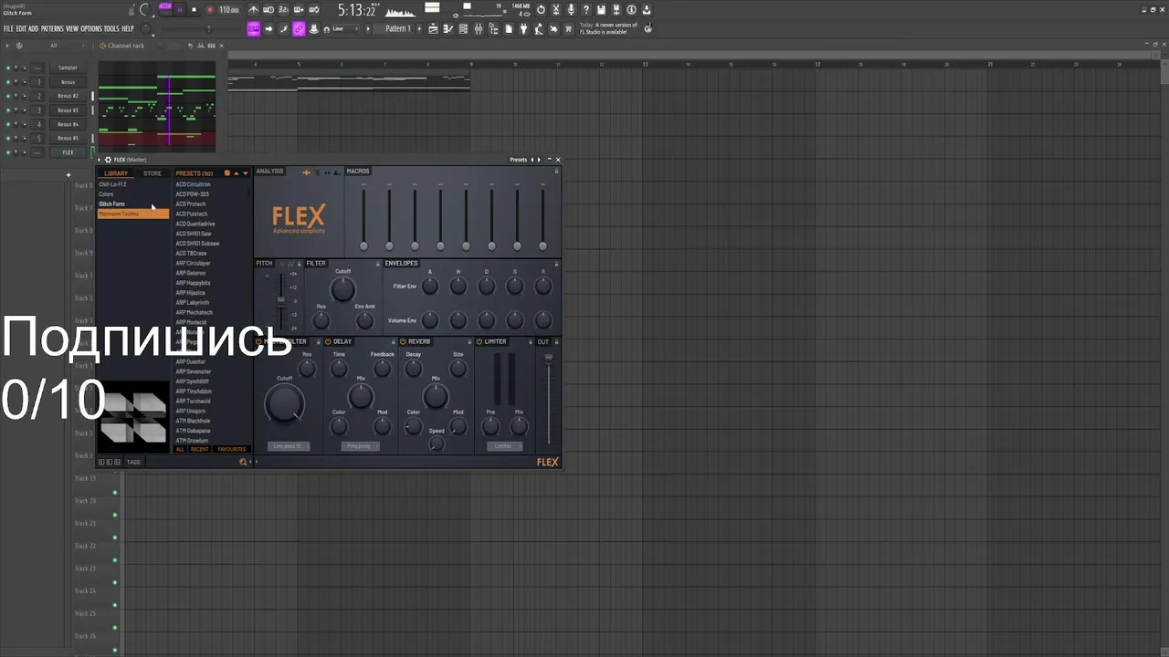Click the FLEX preset search magnifier icon
The height and width of the screenshot is (657, 1169).
pos(243,462)
